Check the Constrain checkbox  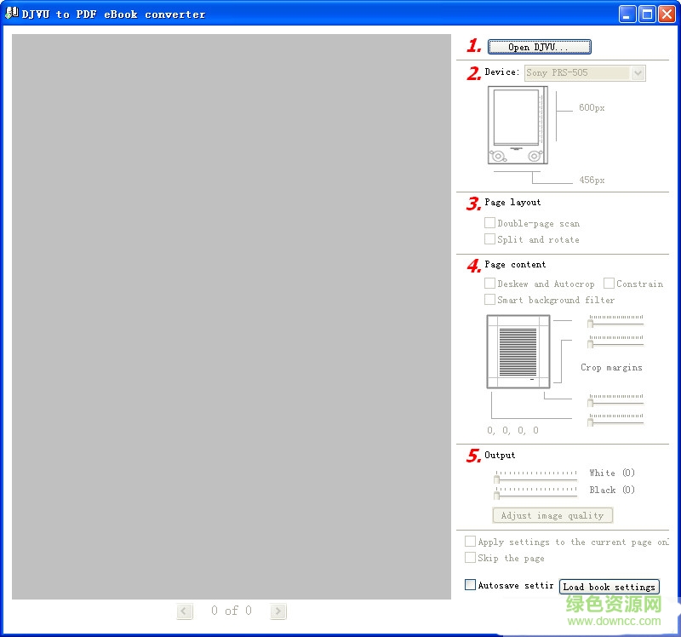609,284
